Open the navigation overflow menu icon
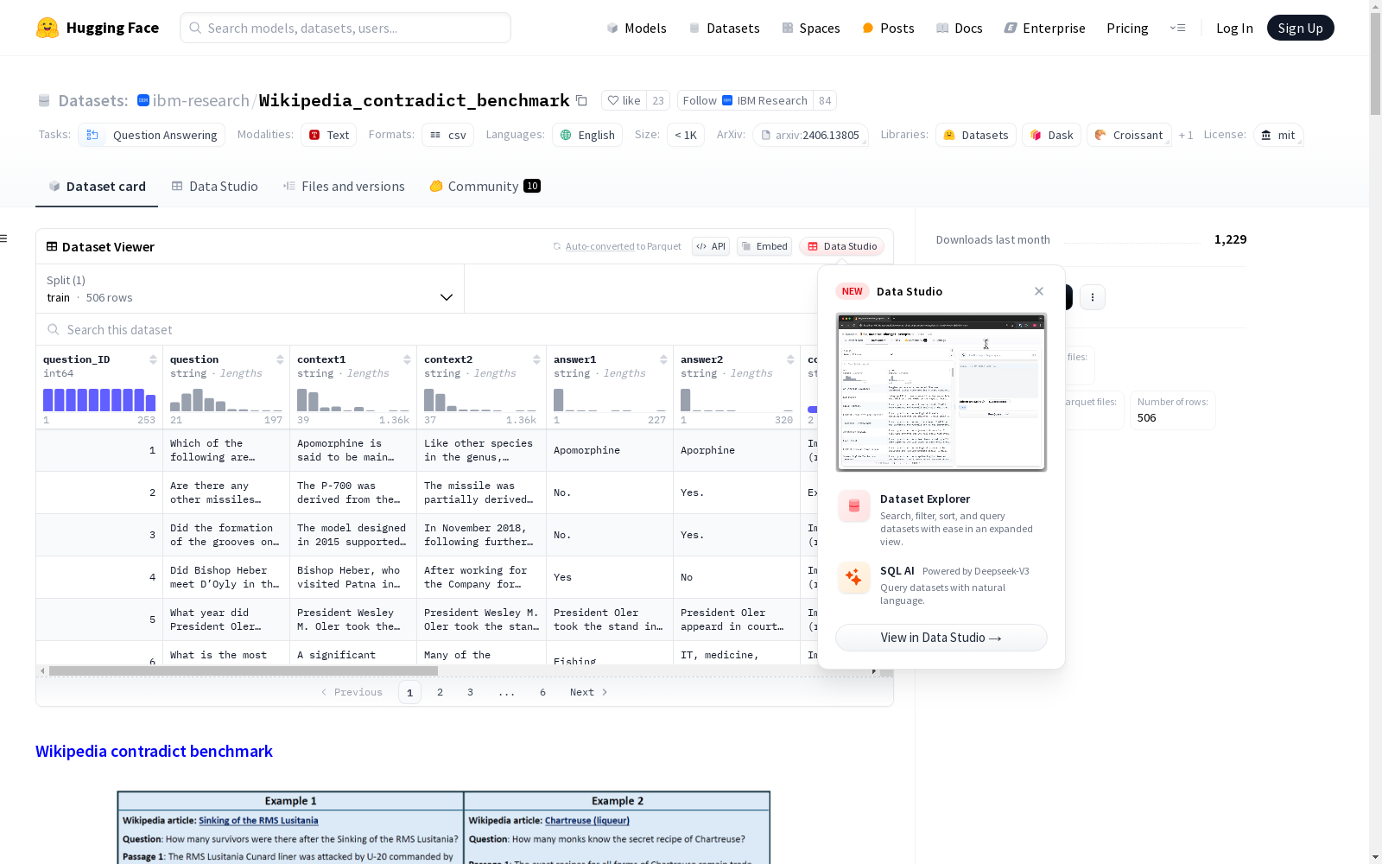The width and height of the screenshot is (1382, 864). (1177, 28)
